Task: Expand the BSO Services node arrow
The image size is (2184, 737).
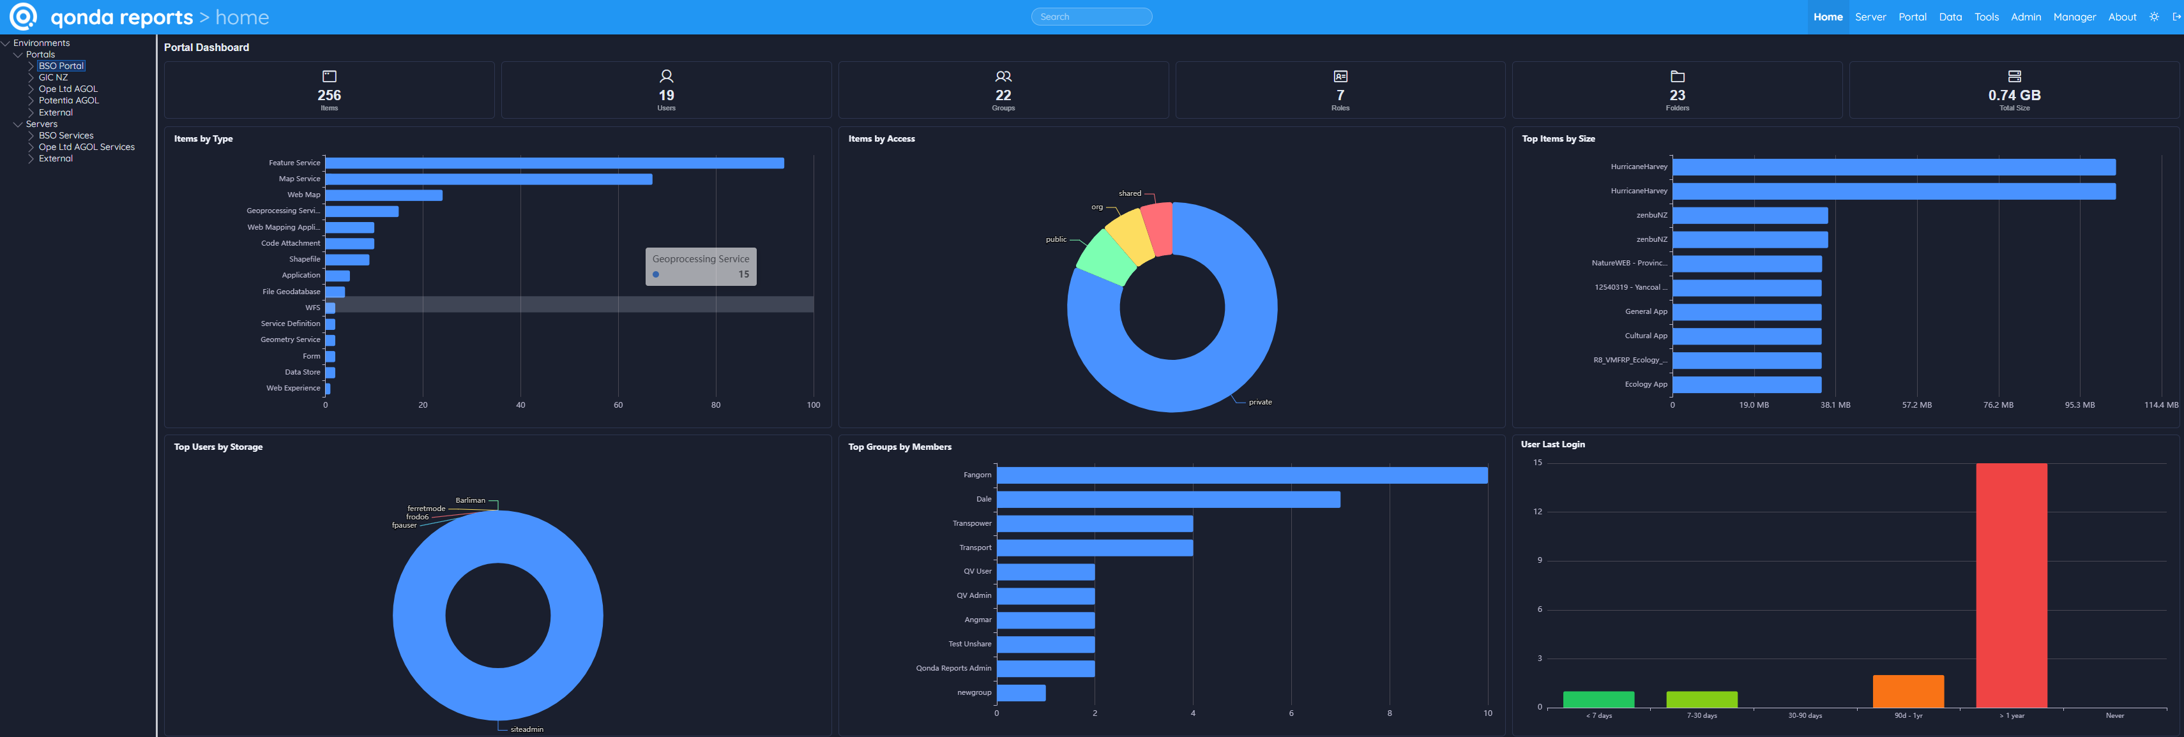Action: (31, 135)
